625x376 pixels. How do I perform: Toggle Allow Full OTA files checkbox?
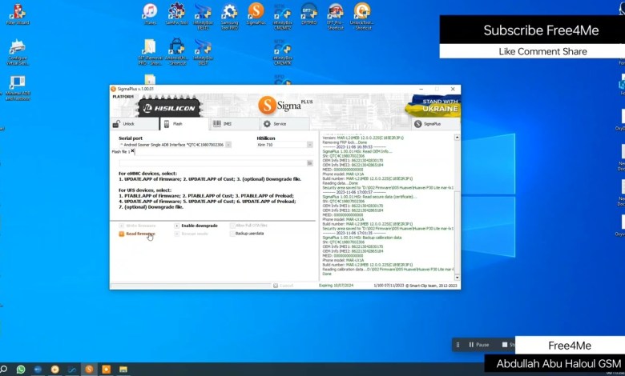(232, 226)
